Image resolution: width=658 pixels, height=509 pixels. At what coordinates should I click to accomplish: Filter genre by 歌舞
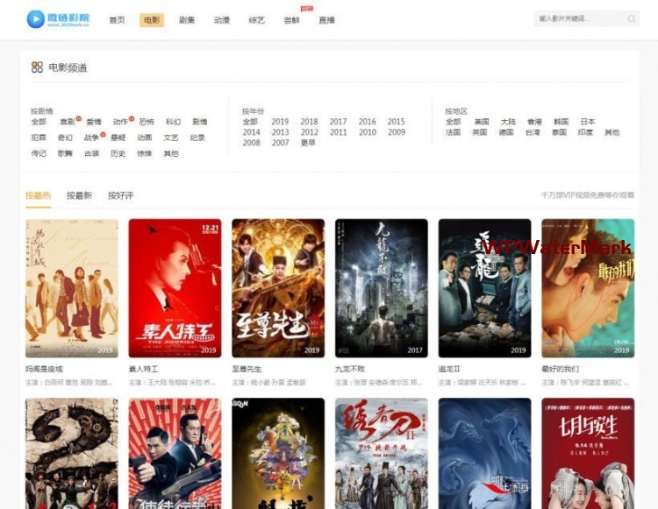[x=65, y=153]
